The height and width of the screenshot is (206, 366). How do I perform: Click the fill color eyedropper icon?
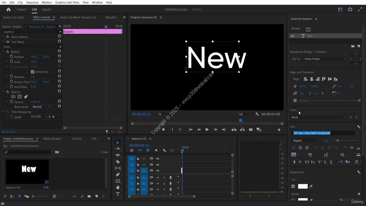[311, 187]
